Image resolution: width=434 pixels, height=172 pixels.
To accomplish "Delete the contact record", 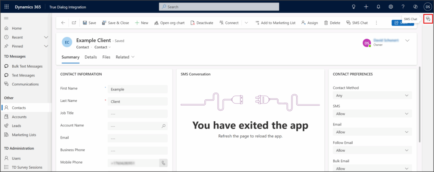I will (332, 23).
